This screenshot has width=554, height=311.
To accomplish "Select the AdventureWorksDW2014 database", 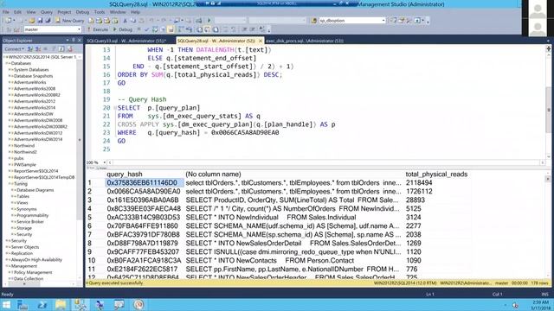I will pyautogui.click(x=38, y=139).
